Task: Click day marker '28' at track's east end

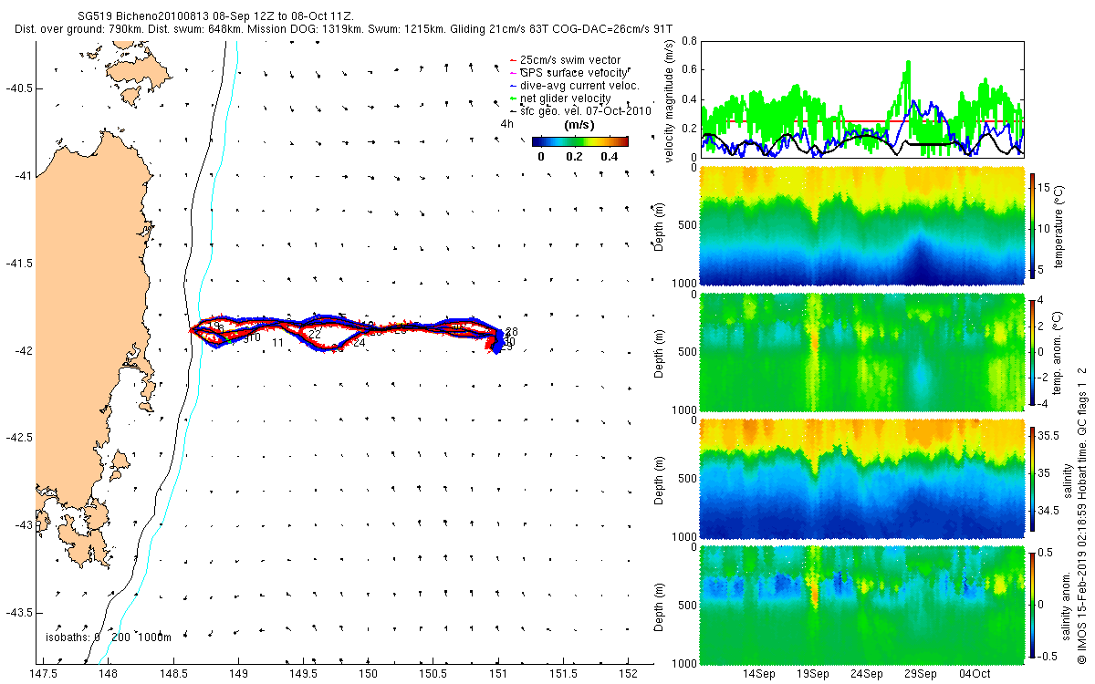Action: pos(511,332)
